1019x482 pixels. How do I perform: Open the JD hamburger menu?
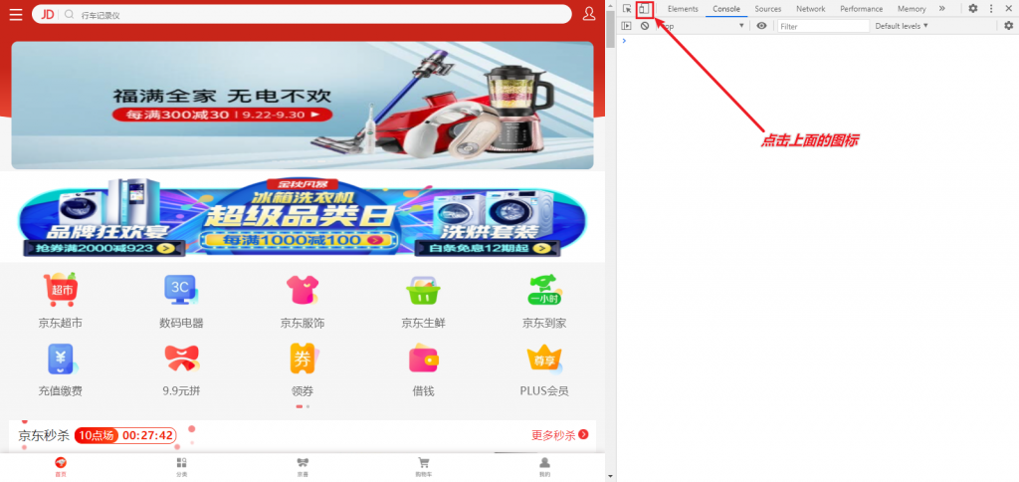click(16, 14)
